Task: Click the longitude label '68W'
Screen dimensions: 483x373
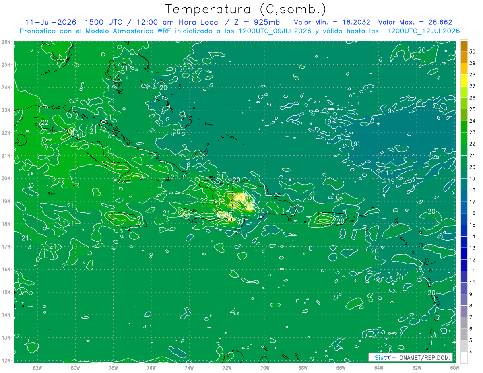Action: (x=303, y=367)
